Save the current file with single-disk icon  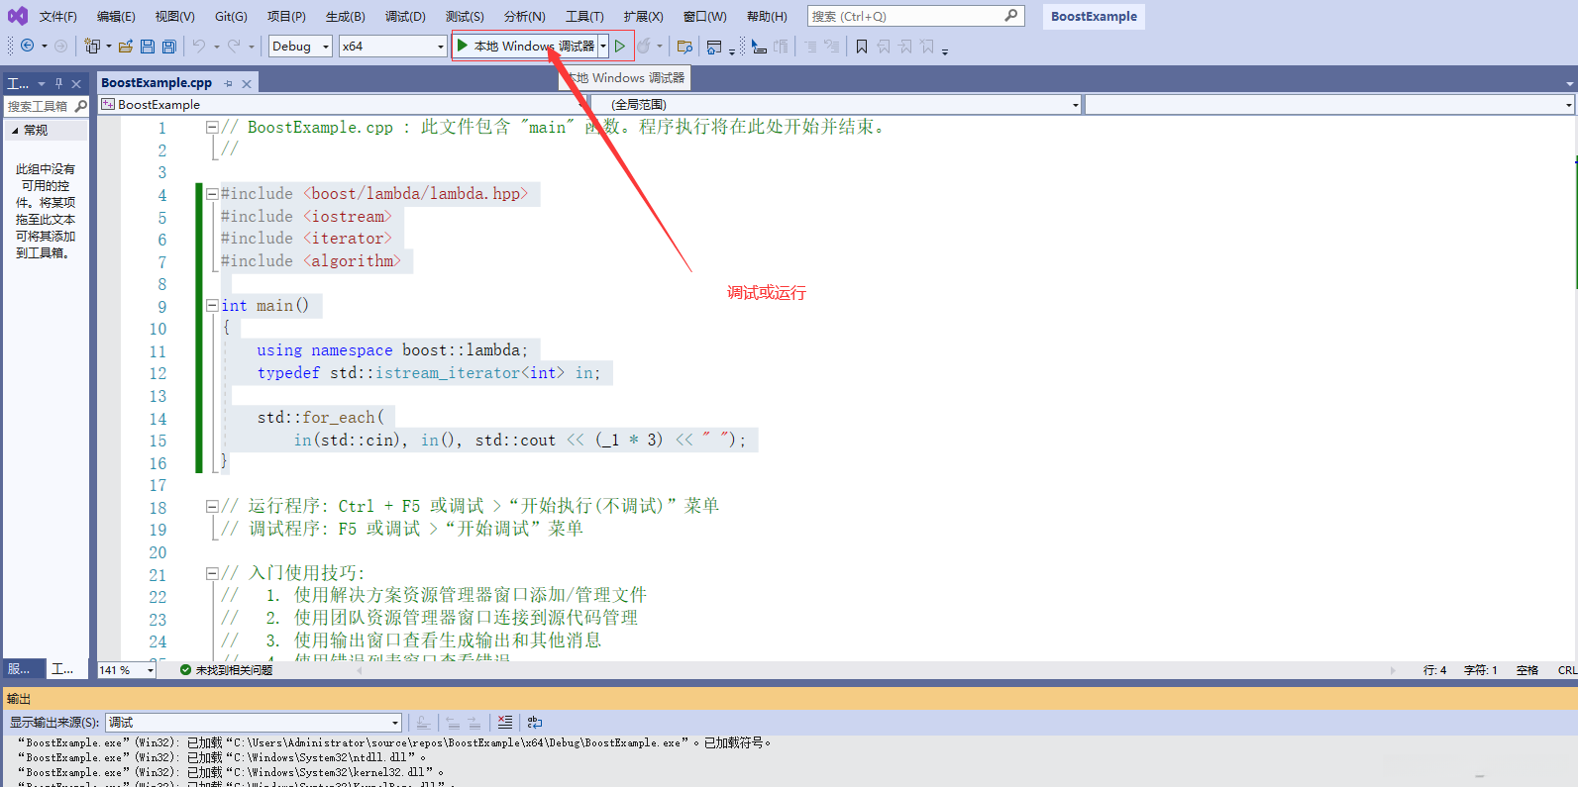[x=148, y=46]
